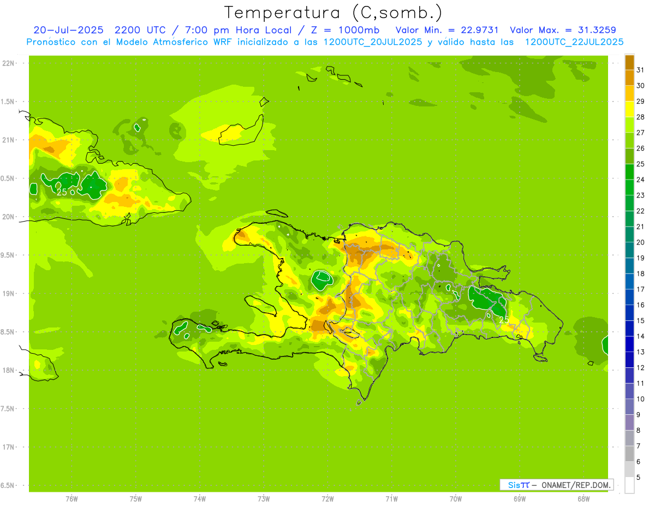The width and height of the screenshot is (655, 506).
Task: Click the "SisTT - ONAMET/REP.DOM." credit label
Action: coord(557,485)
